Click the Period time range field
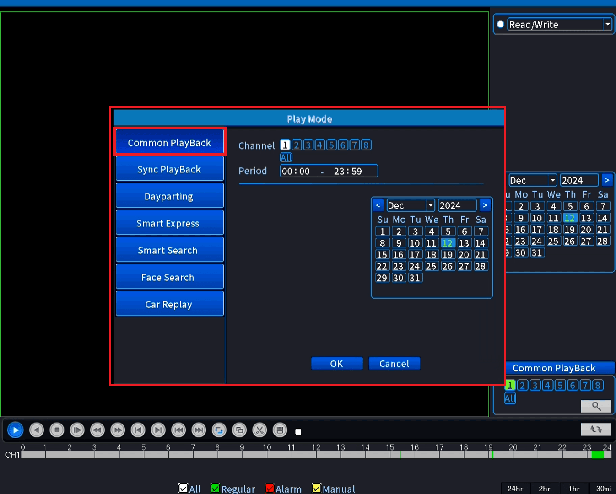Screen dimensions: 616x494 coord(329,171)
